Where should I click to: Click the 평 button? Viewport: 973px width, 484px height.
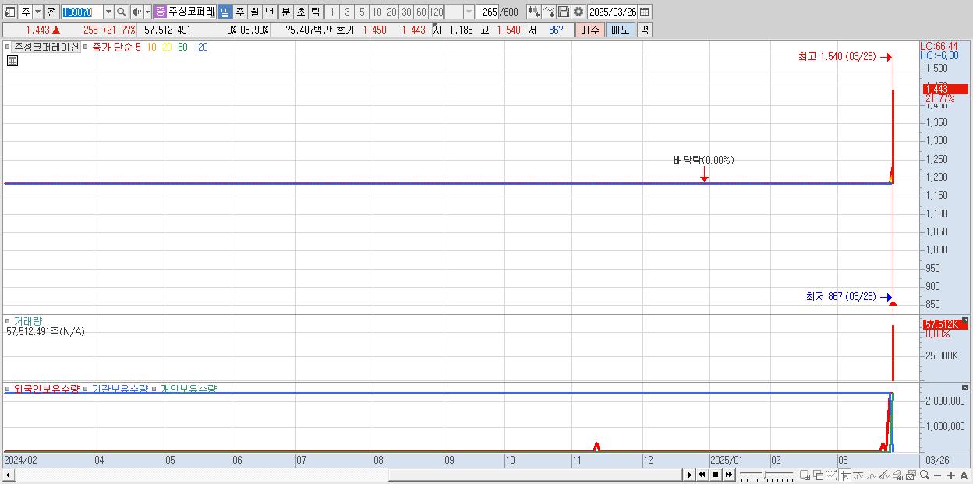644,30
